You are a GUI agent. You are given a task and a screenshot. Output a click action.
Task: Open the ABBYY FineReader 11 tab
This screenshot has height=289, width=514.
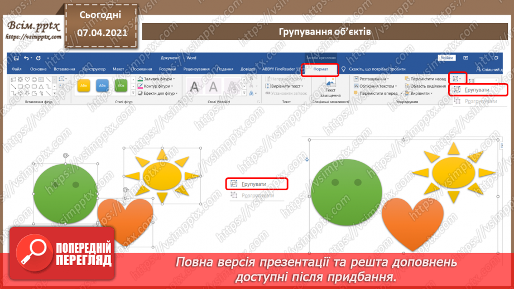(281, 69)
